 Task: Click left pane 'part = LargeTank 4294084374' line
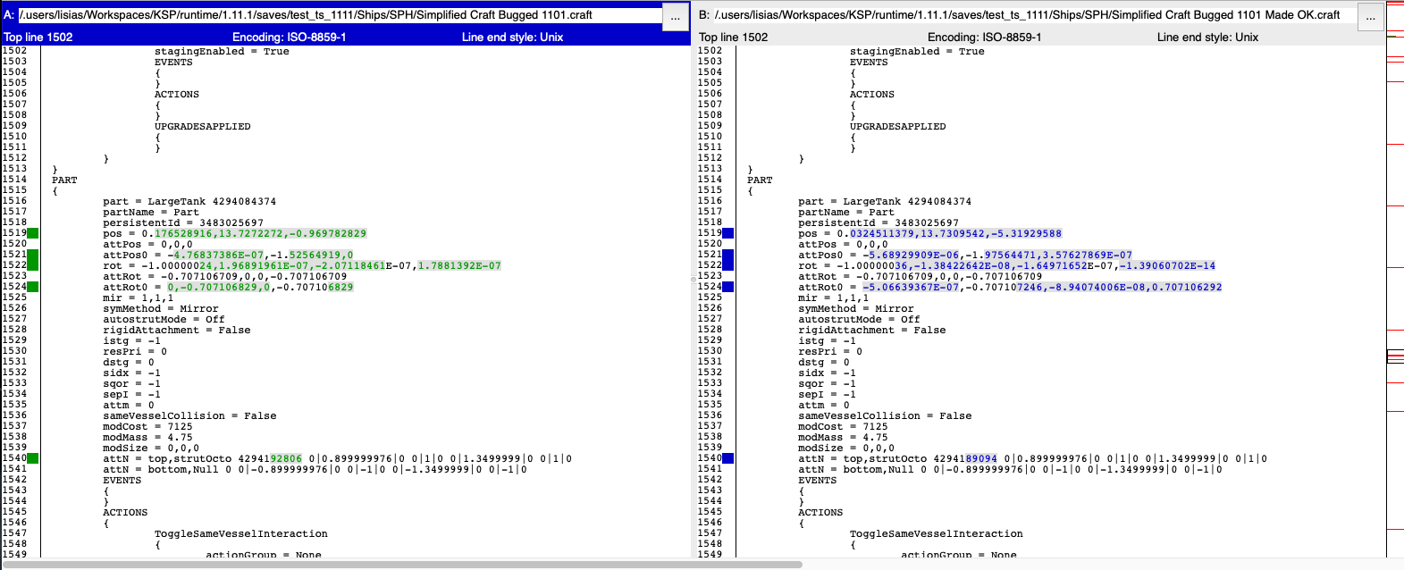(189, 201)
